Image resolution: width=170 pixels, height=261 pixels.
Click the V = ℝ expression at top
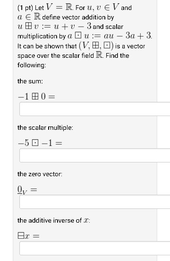pyautogui.click(x=59, y=7)
